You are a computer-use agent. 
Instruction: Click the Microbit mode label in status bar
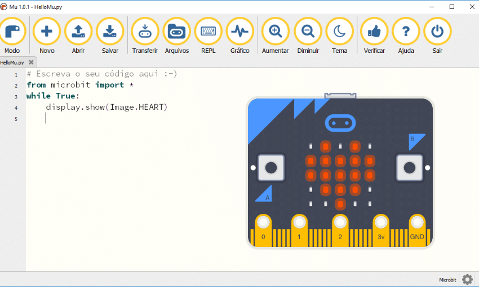click(x=447, y=280)
